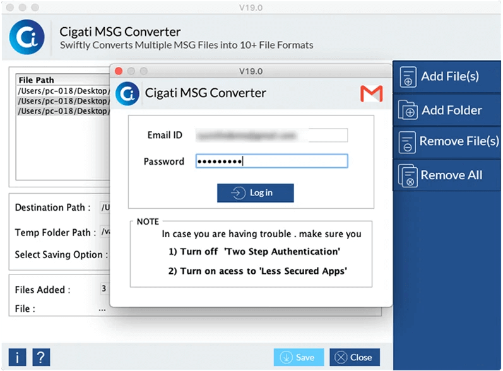The width and height of the screenshot is (503, 371).
Task: Click the Cigati logo in login dialog
Action: (x=127, y=93)
